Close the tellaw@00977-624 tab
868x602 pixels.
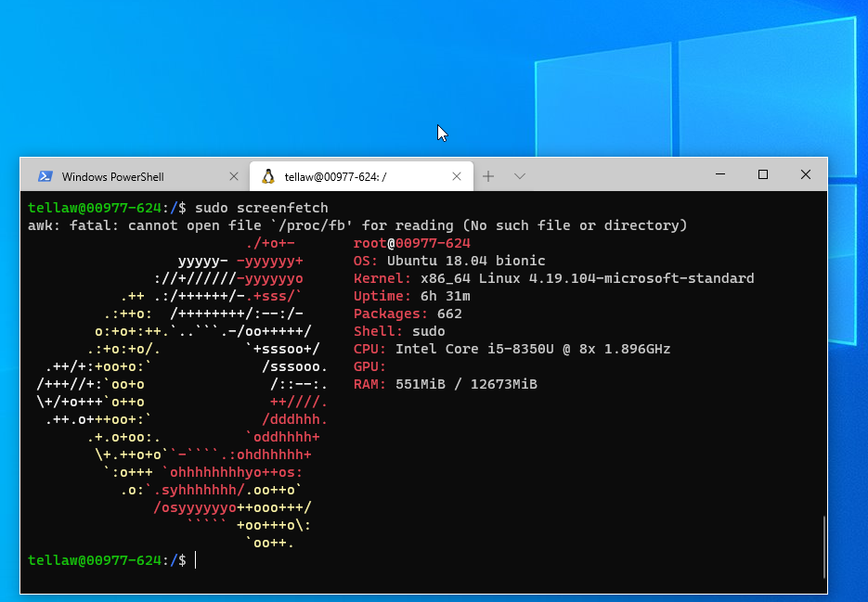coord(457,176)
